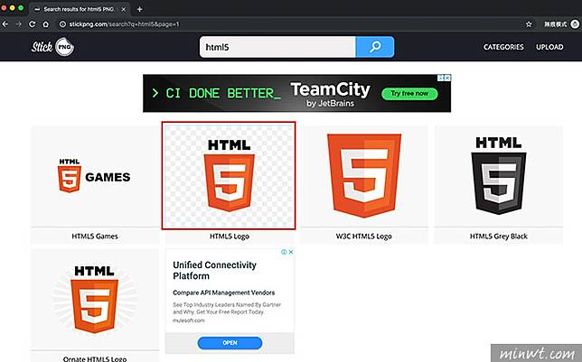Open the W3C HTML5 Logo thumbnail
This screenshot has height=362, width=582.
[363, 176]
